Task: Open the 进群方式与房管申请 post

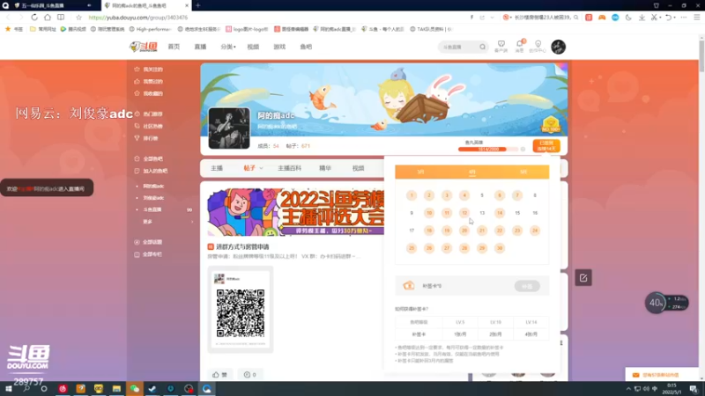Action: (242, 246)
